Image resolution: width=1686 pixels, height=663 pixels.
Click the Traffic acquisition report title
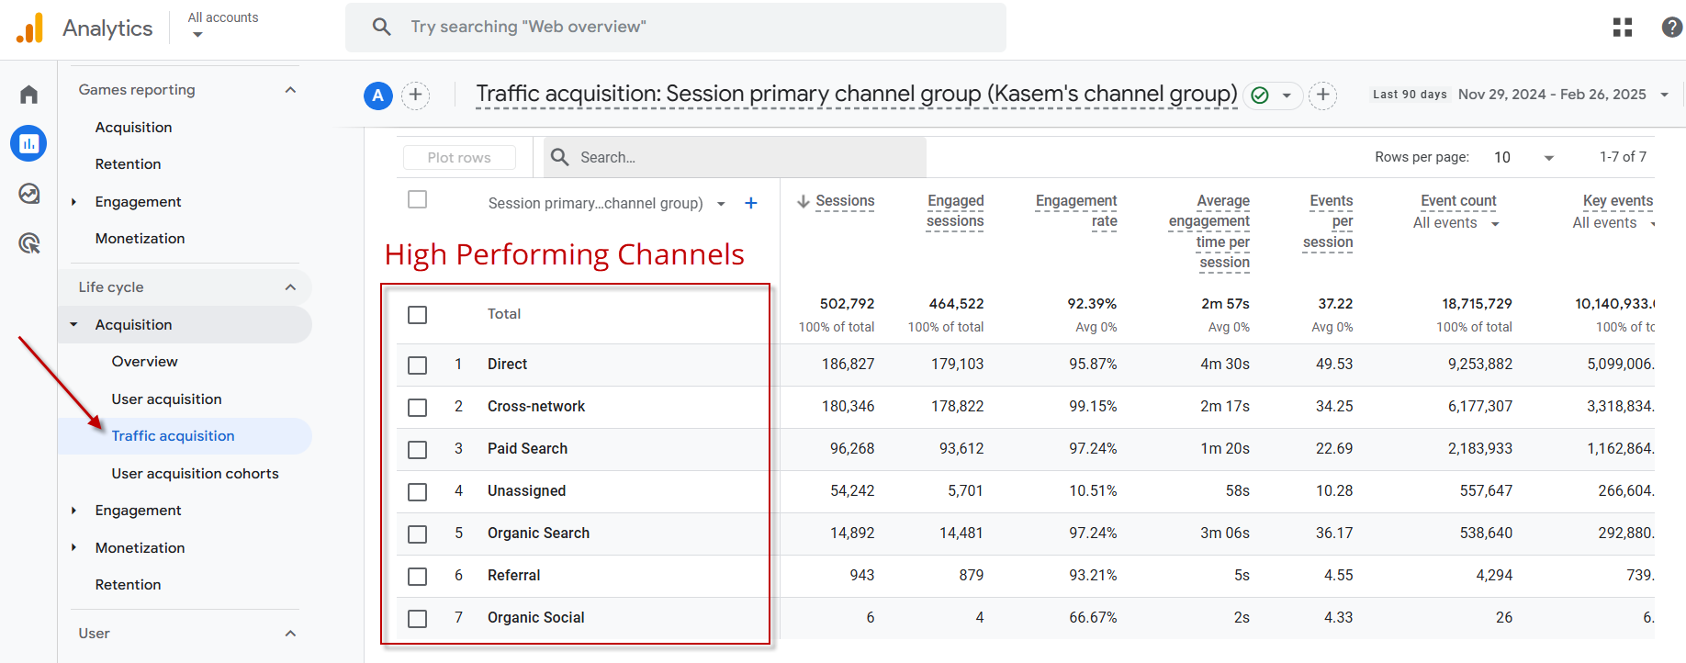(x=857, y=94)
